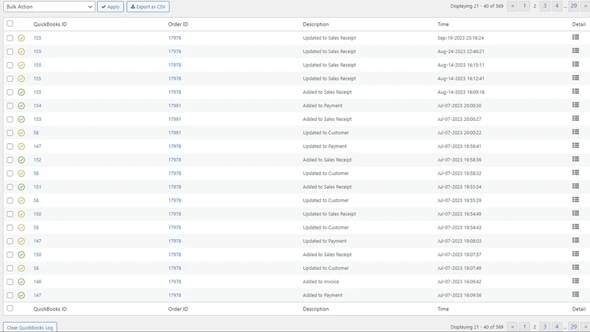Open QuickBooks ID 148 link

38,282
